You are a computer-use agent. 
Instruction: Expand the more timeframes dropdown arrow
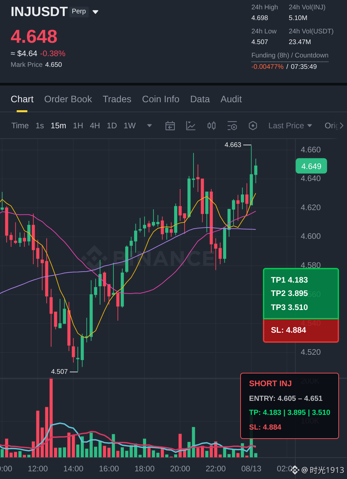[149, 126]
